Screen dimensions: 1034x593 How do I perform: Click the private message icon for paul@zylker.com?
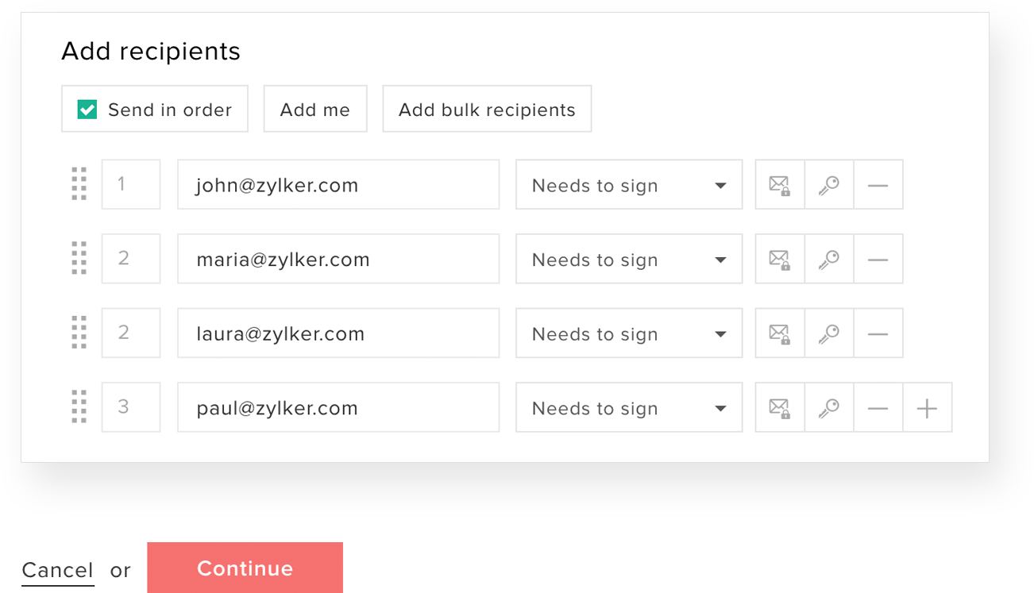(780, 408)
